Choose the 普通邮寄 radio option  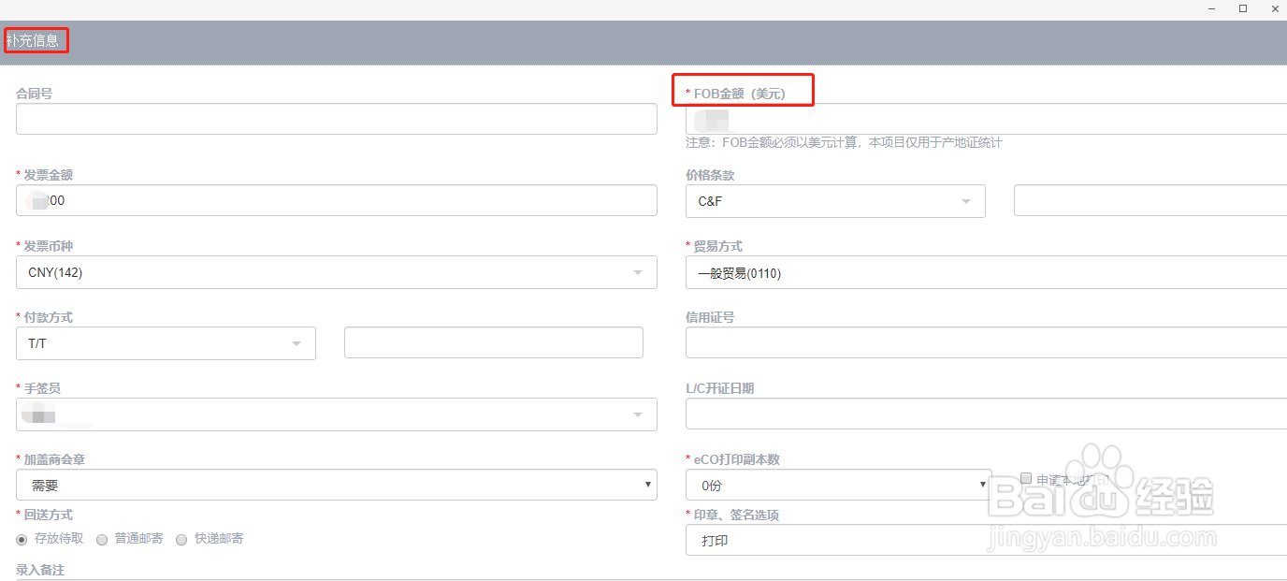pyautogui.click(x=102, y=540)
